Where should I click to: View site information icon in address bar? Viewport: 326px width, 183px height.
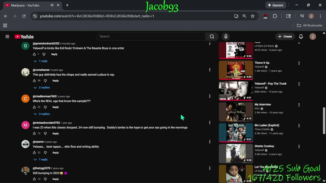tap(35, 16)
